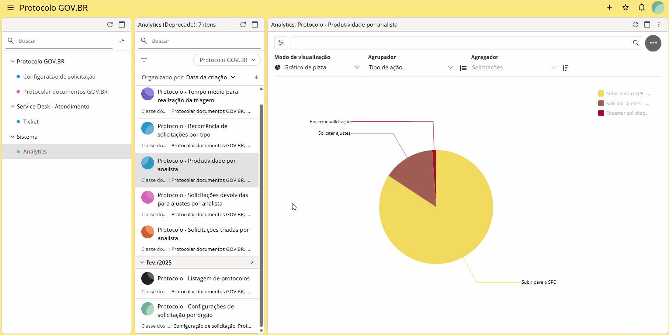
Task: Open the Modo de visualização dropdown
Action: click(x=319, y=68)
